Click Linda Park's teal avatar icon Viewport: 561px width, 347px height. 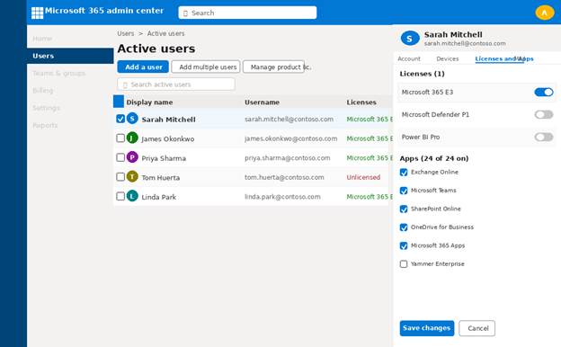coord(132,196)
